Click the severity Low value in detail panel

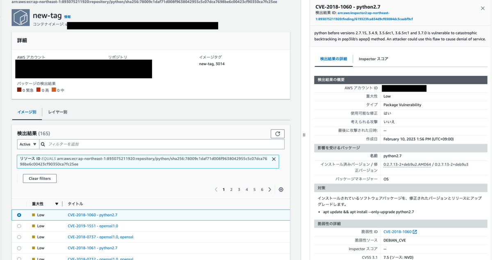coord(387,96)
